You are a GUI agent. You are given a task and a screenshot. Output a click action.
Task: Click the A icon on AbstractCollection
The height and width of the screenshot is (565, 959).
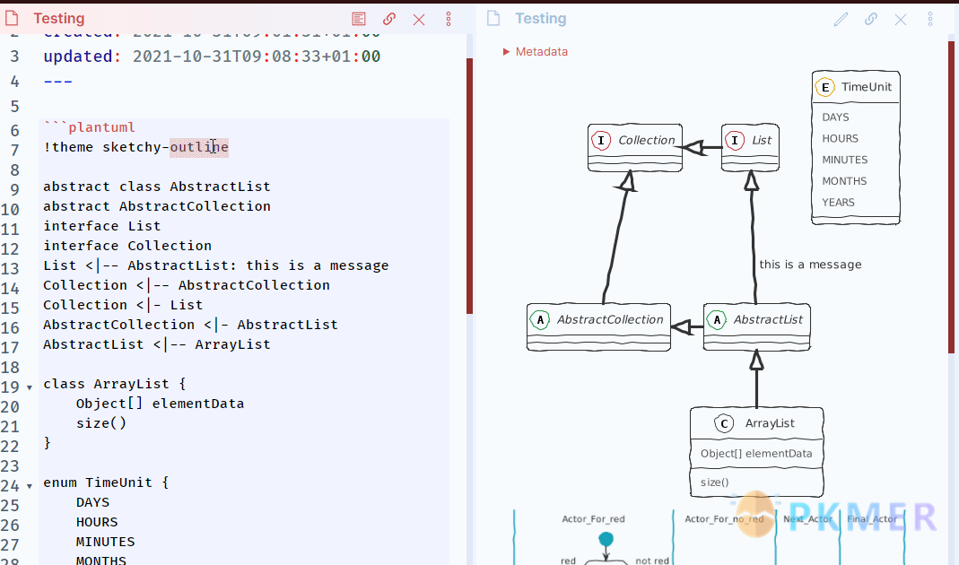540,320
